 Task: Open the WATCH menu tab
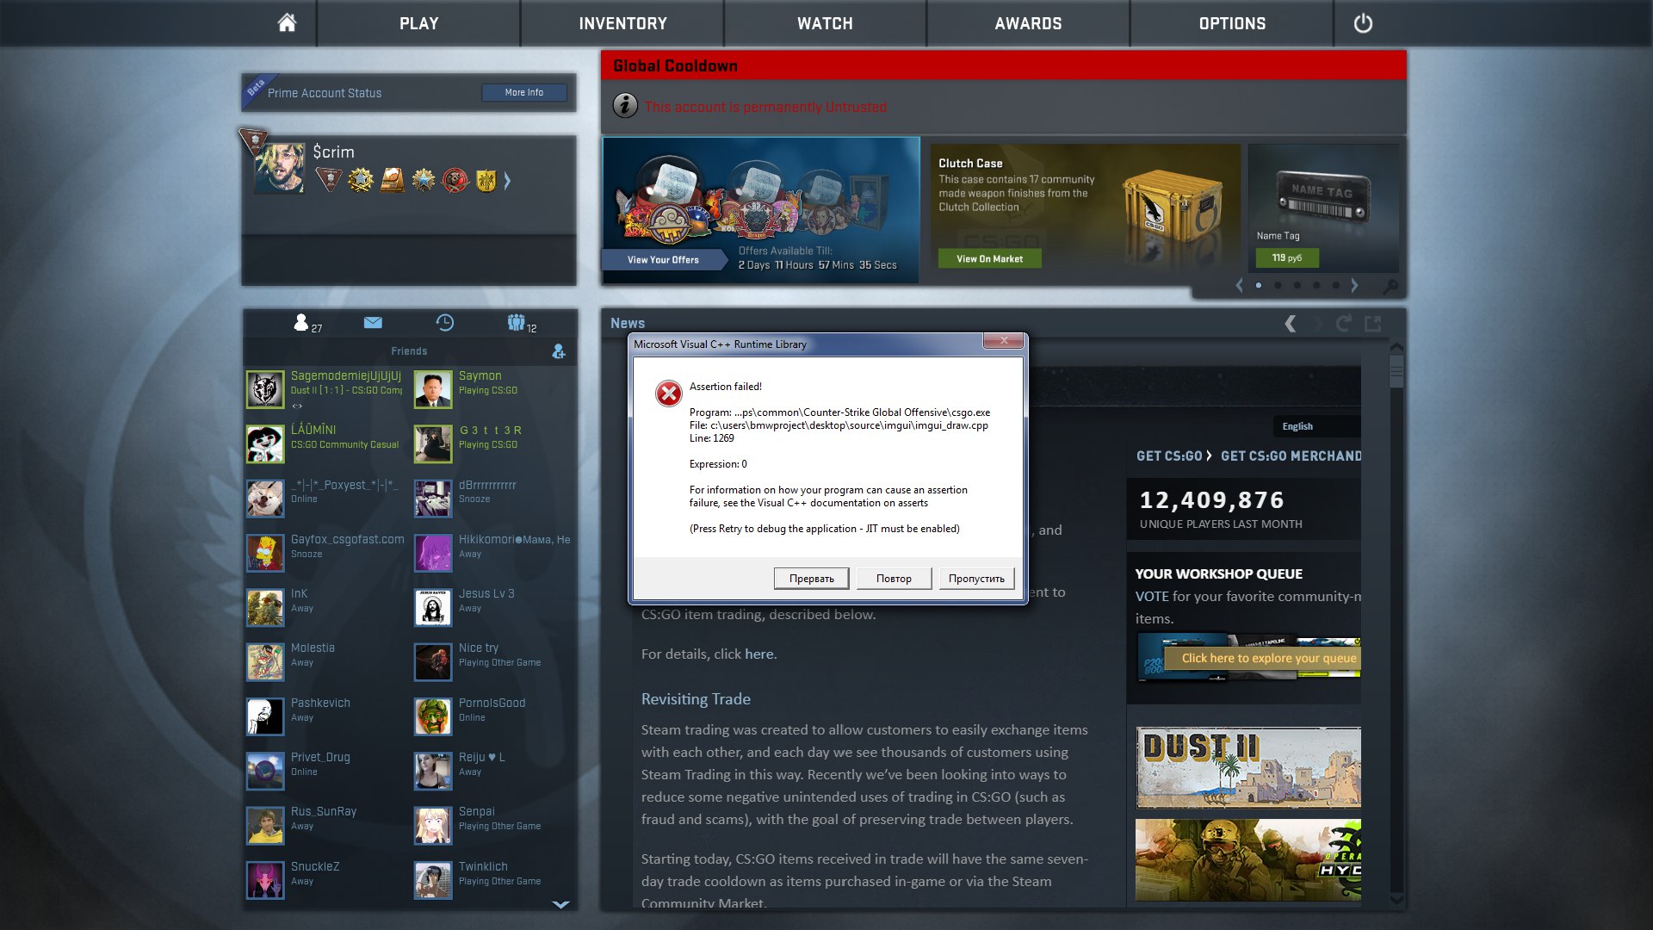[x=825, y=23]
